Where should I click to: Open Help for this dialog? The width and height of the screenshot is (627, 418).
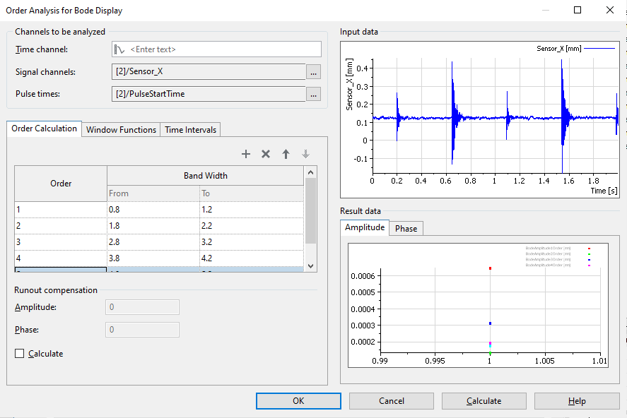pyautogui.click(x=576, y=401)
